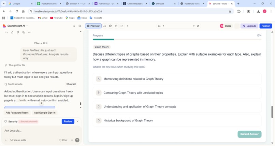Go to the browser home icon
The width and height of the screenshot is (275, 146).
point(23,11)
